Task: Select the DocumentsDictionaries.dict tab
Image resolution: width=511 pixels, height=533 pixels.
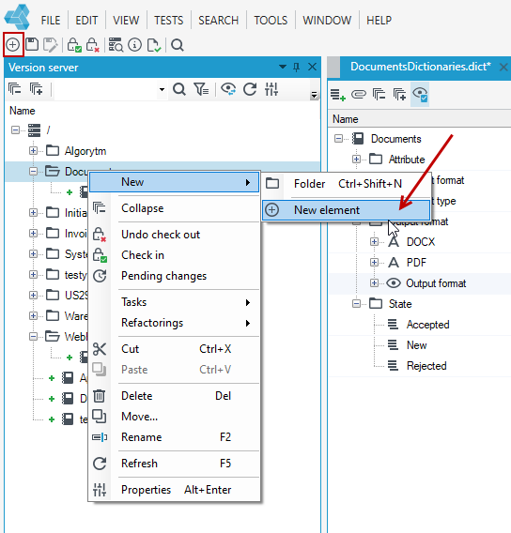Action: pos(421,67)
